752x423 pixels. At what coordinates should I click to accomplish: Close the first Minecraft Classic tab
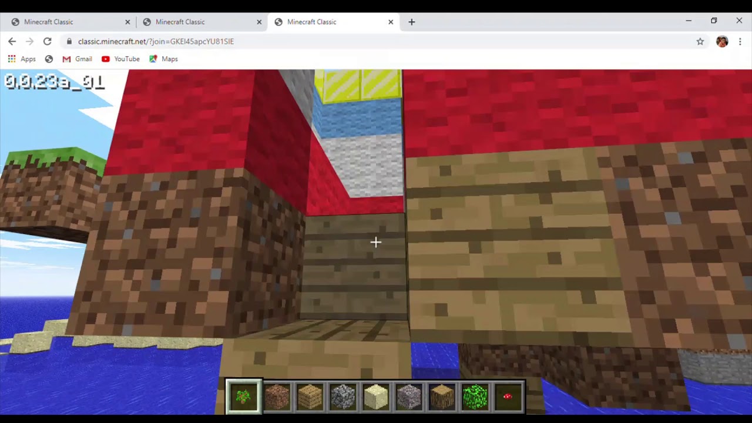(127, 22)
